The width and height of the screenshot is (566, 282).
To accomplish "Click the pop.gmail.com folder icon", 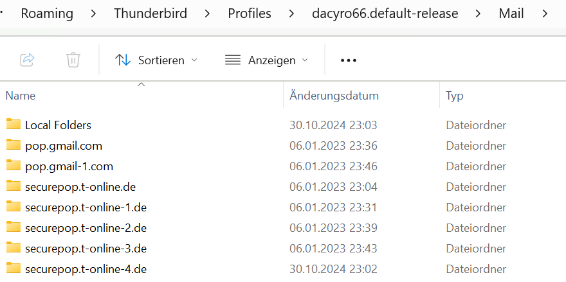I will (x=14, y=145).
